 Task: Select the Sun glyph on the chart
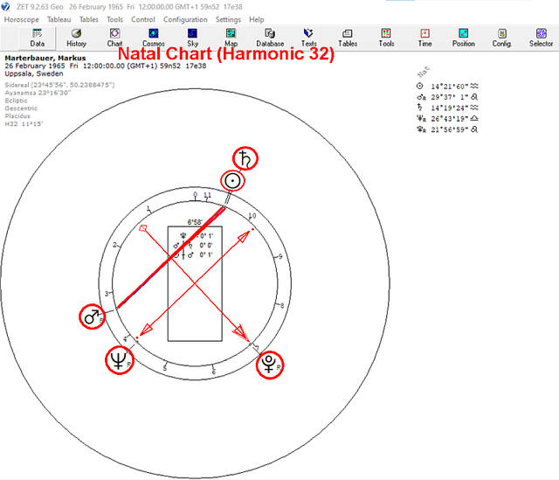[233, 181]
